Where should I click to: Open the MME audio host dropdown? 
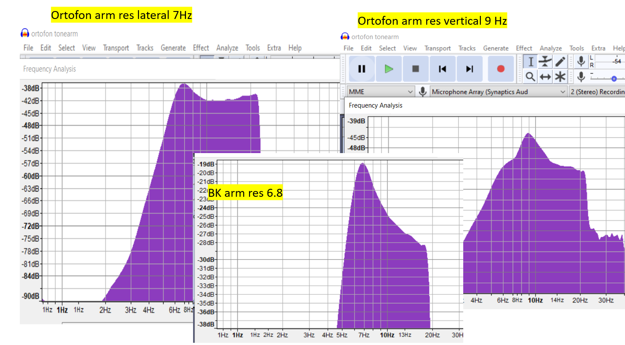pyautogui.click(x=381, y=92)
